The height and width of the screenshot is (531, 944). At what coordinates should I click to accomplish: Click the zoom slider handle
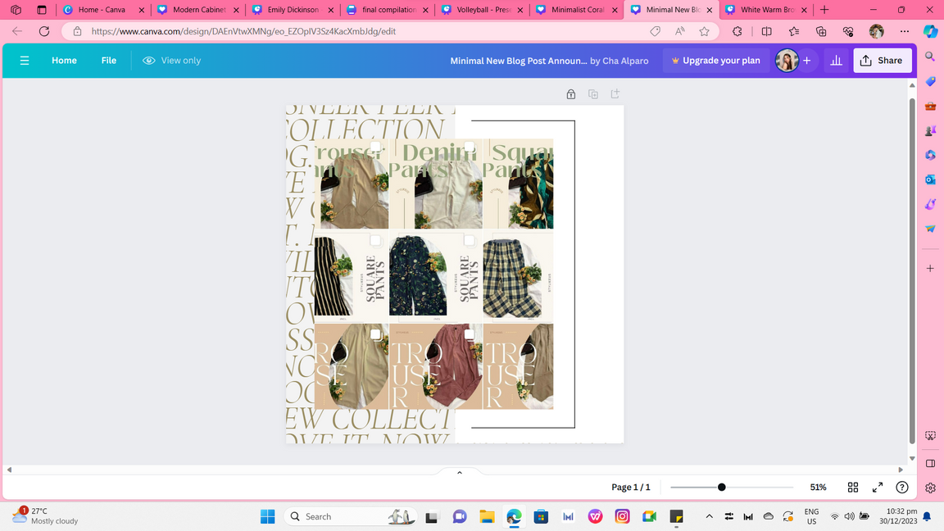pyautogui.click(x=722, y=487)
